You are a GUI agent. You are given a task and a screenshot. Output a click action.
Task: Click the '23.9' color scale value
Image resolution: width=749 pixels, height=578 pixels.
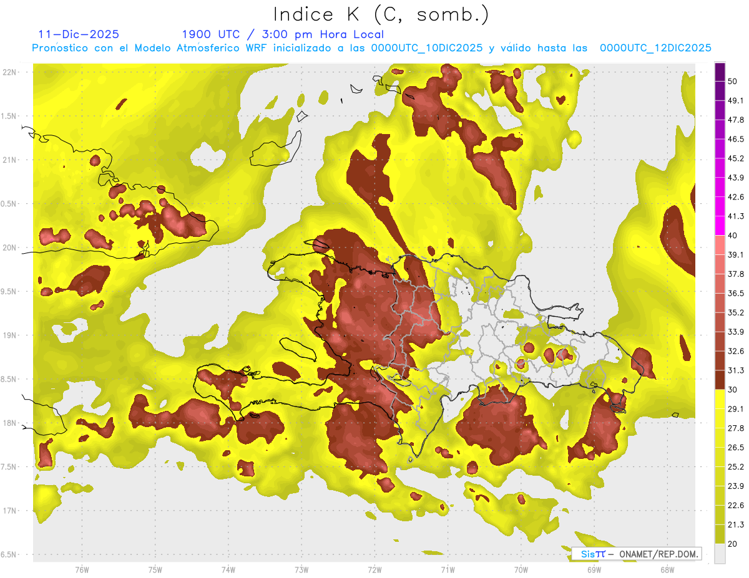(736, 486)
